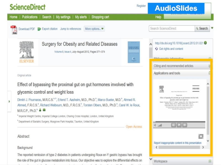Jump to references
Screen dimensions: 221x165
pos(71,29)
